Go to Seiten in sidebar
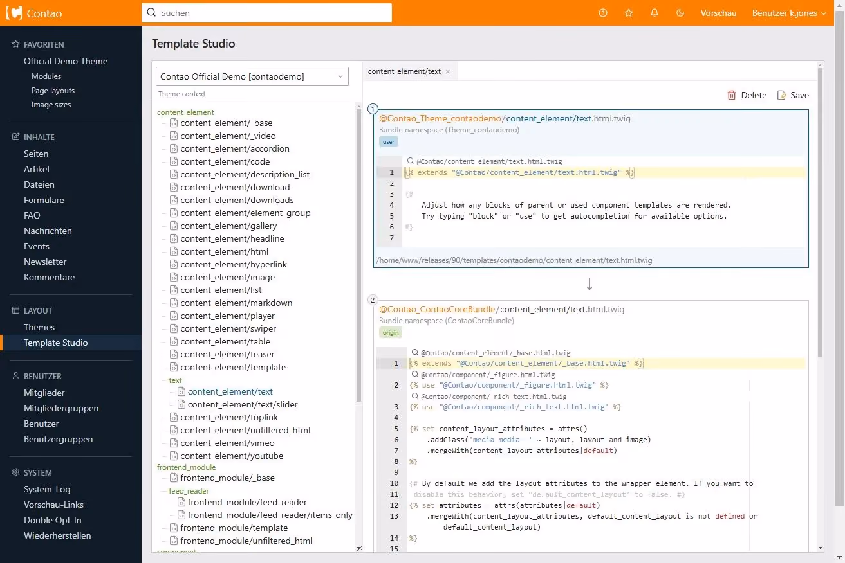This screenshot has height=563, width=845. click(36, 154)
